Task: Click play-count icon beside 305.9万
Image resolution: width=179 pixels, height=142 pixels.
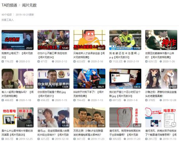Action: [x=110, y=139]
